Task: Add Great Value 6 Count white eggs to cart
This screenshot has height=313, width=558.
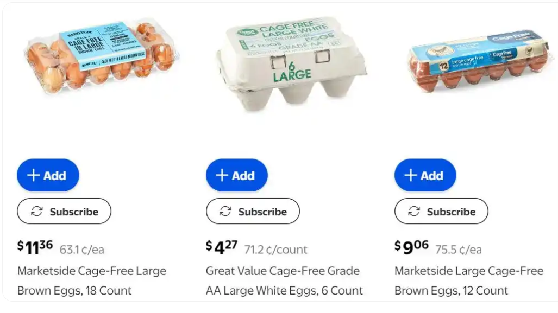Action: [237, 175]
